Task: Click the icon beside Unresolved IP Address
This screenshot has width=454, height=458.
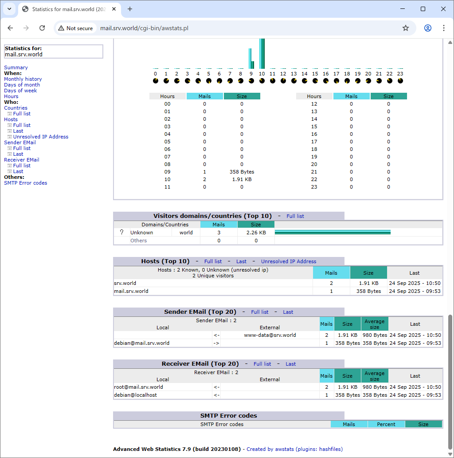Action: pyautogui.click(x=9, y=137)
